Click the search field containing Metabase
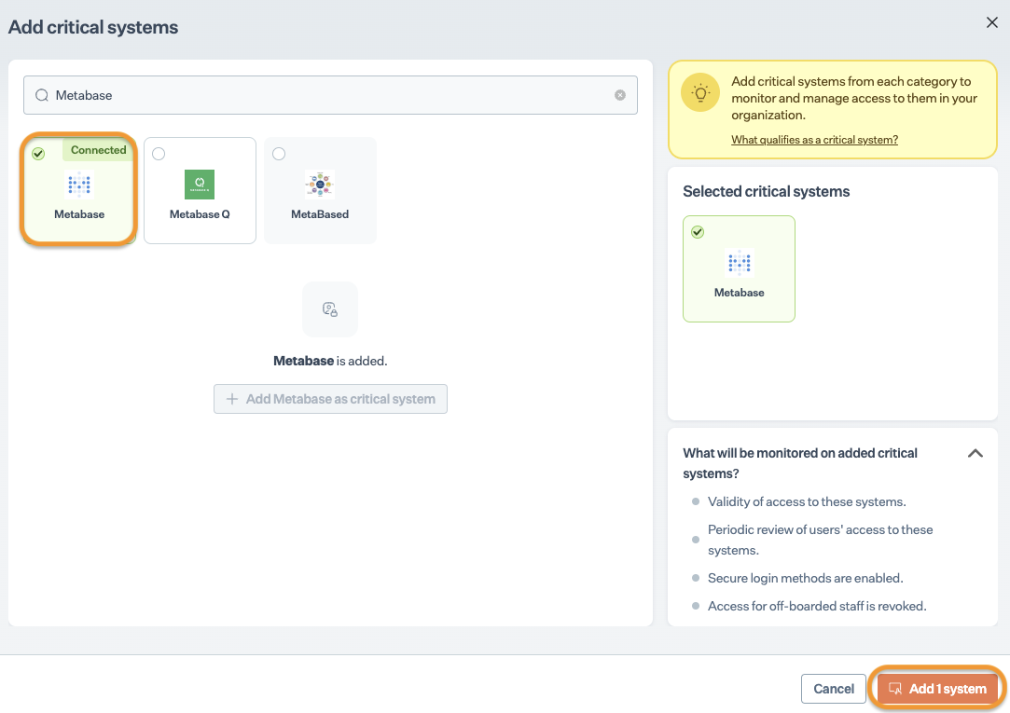This screenshot has height=713, width=1010. 330,95
